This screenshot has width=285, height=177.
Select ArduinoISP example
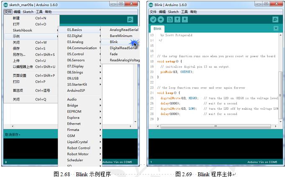pos(80,91)
